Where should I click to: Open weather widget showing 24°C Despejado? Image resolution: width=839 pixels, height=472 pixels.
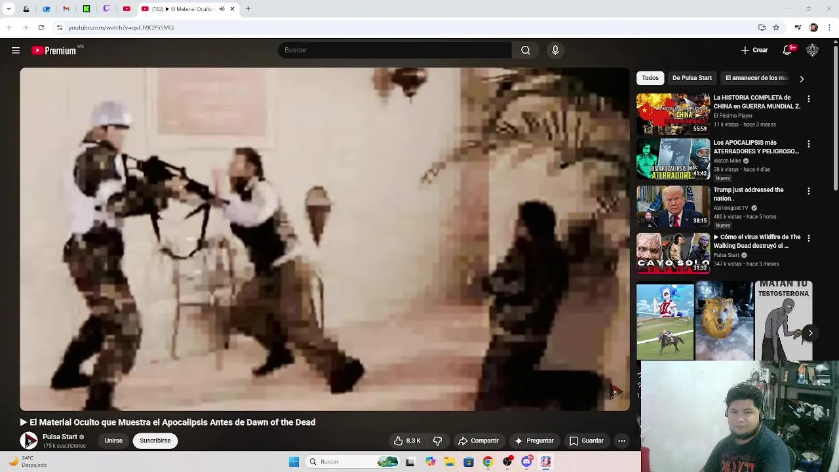pos(28,462)
